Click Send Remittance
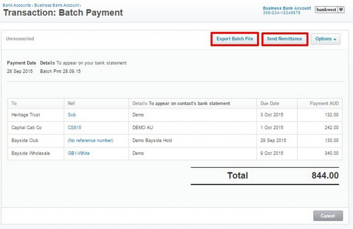 pos(284,39)
